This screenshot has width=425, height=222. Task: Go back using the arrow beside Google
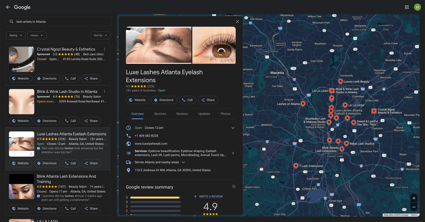[x=8, y=7]
